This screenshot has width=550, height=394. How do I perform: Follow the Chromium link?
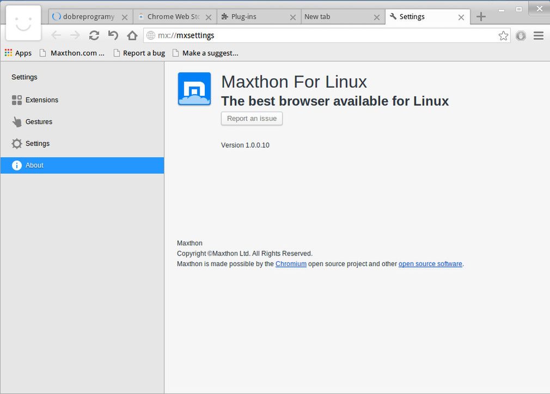[x=291, y=264]
